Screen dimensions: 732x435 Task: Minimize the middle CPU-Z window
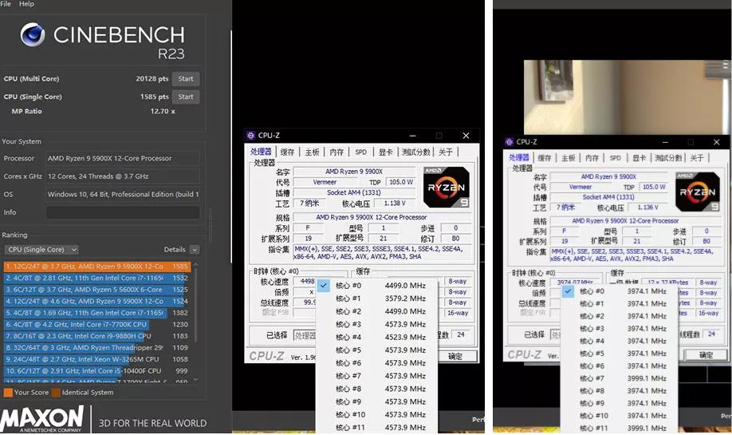[413, 136]
